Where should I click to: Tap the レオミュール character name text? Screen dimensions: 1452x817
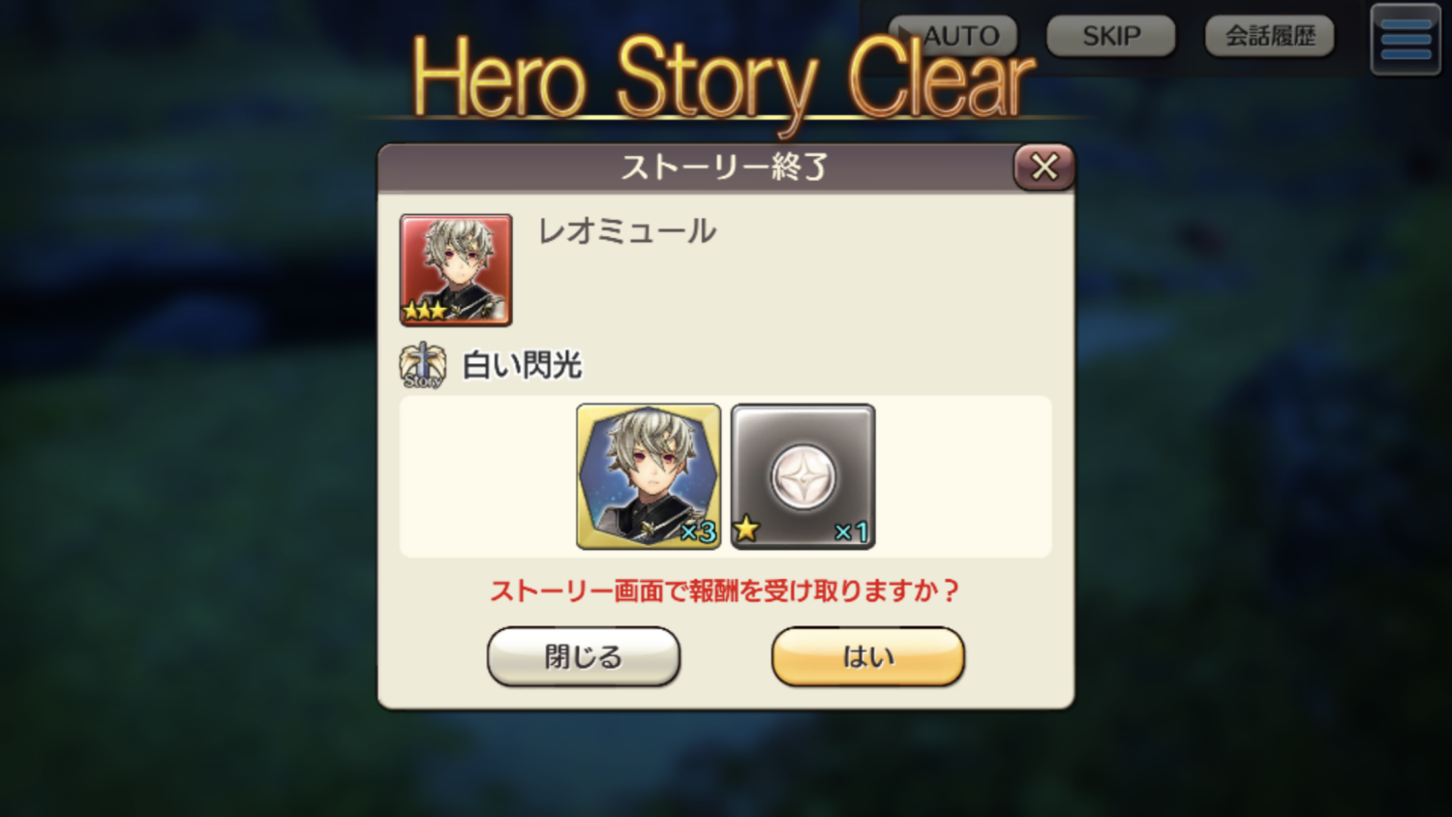[627, 231]
